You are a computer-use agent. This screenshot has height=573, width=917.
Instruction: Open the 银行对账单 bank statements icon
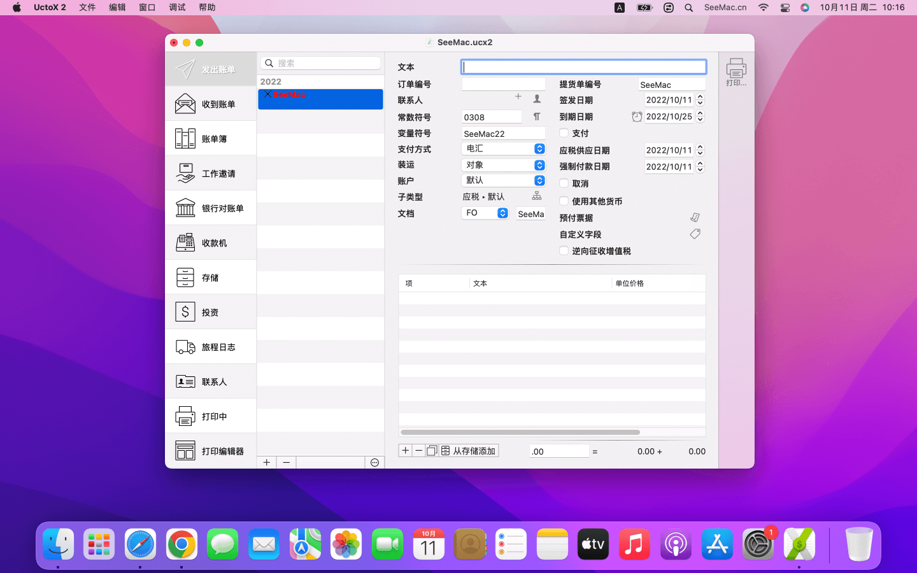185,208
